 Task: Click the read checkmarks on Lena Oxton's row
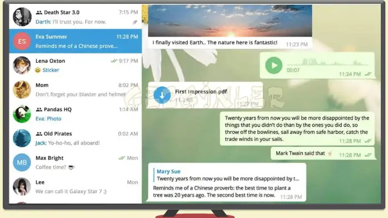click(x=114, y=61)
